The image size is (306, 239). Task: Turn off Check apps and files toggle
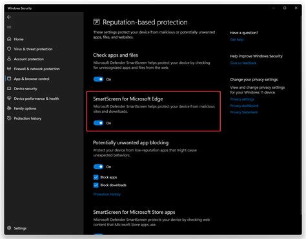(x=98, y=79)
